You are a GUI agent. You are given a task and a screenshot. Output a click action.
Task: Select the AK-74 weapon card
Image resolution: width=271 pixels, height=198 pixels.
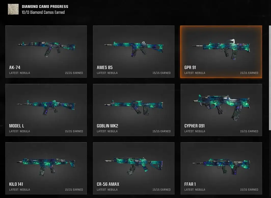46,51
